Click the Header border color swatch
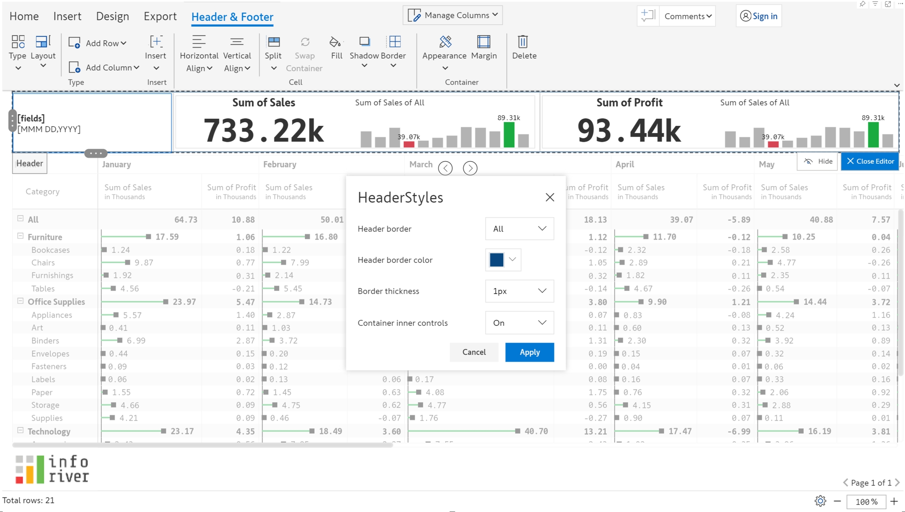Image resolution: width=905 pixels, height=512 pixels. click(x=496, y=260)
